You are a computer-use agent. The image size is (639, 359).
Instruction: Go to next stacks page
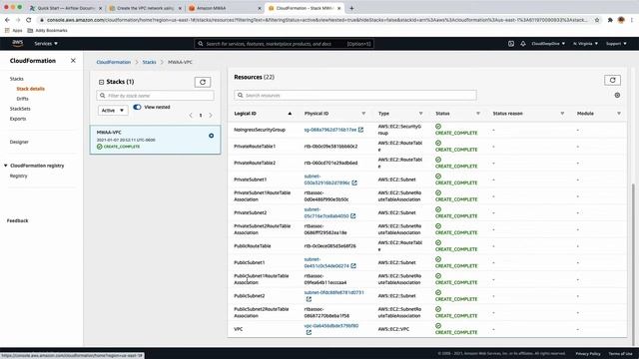211,116
